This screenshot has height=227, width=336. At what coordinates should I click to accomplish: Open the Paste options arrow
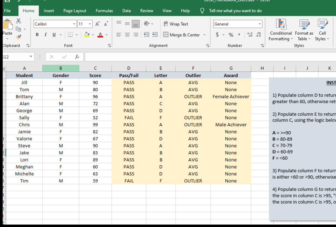(x=7, y=39)
